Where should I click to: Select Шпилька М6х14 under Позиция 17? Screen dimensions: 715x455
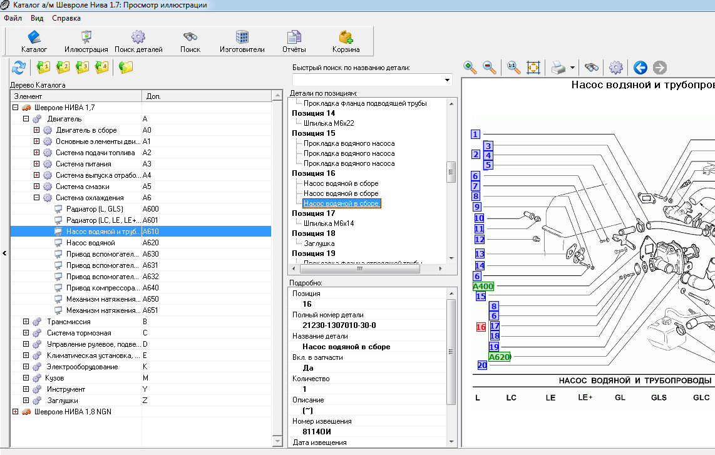(329, 223)
